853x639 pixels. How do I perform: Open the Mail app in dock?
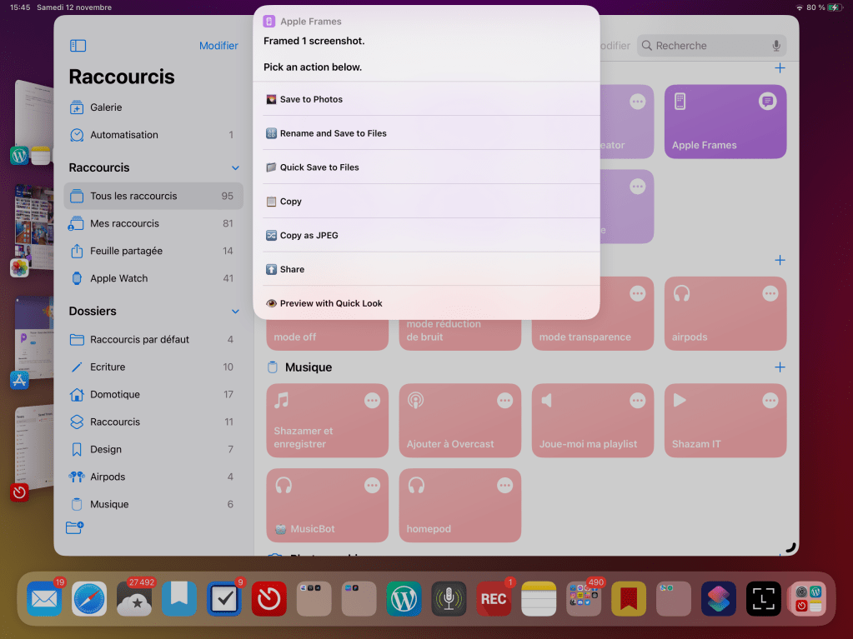44,598
